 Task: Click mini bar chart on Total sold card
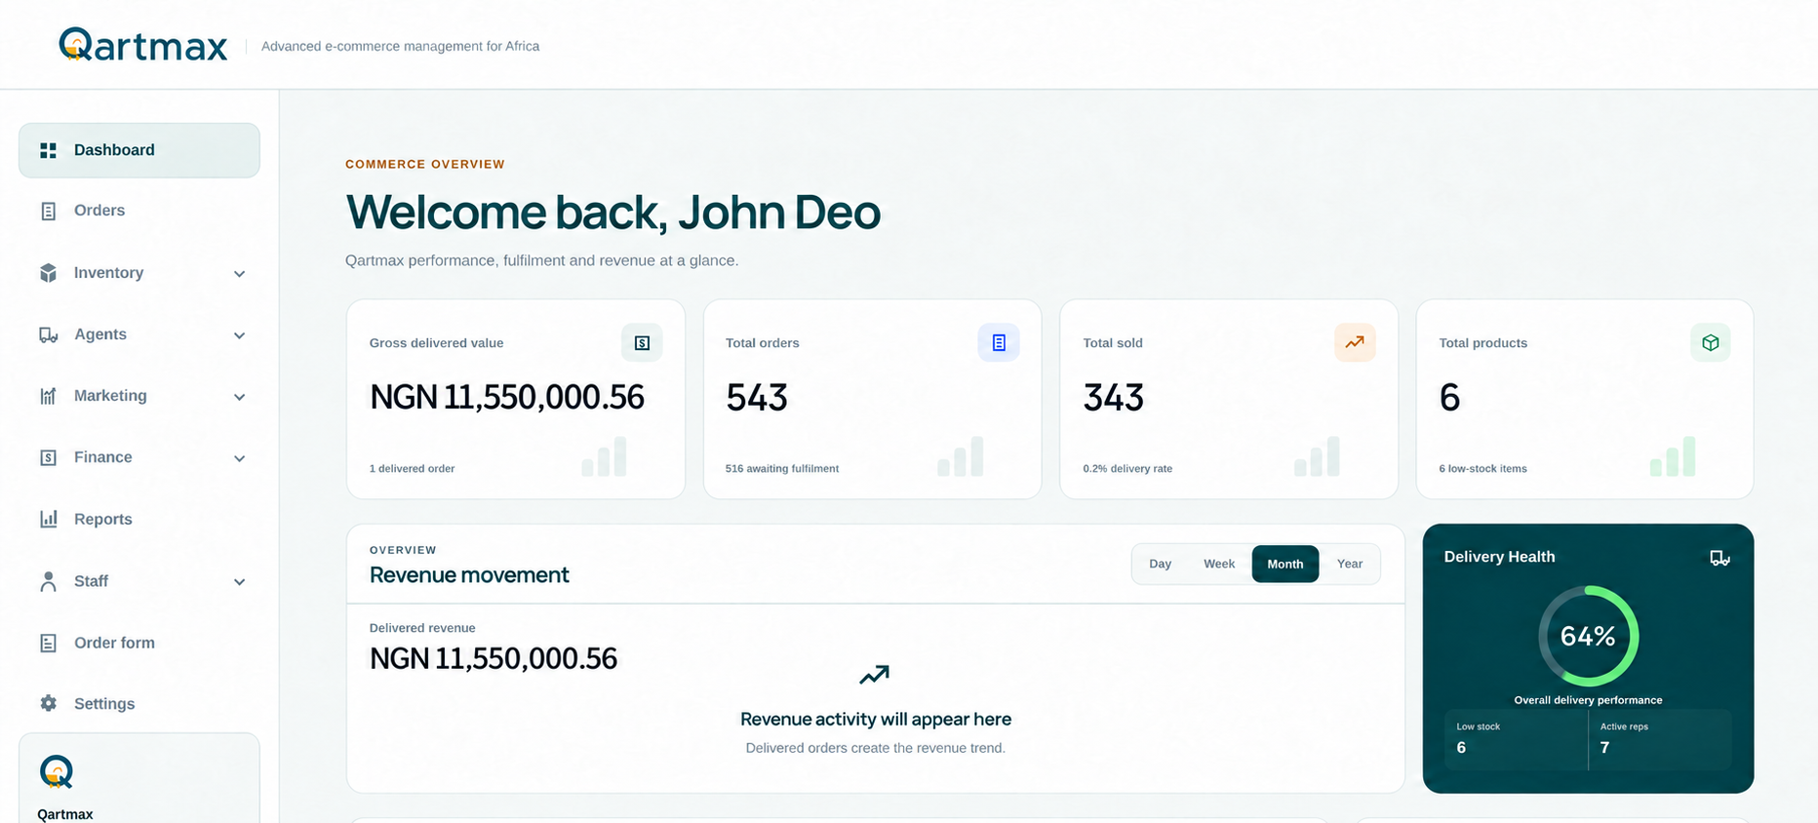pyautogui.click(x=1317, y=456)
